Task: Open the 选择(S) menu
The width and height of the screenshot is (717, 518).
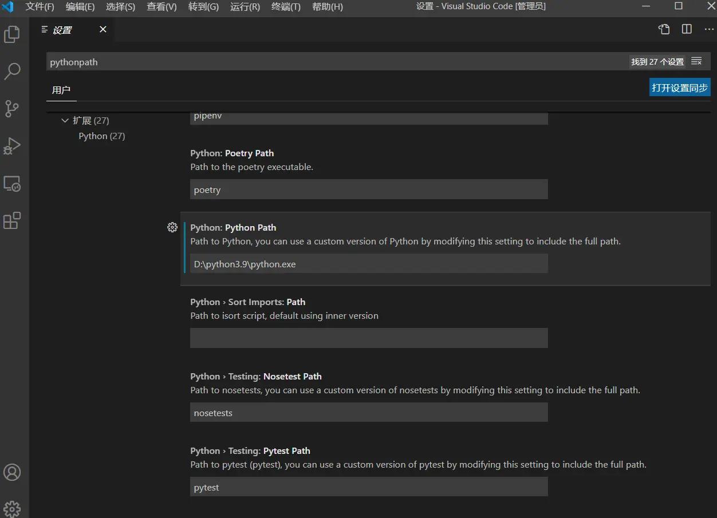Action: coord(121,6)
